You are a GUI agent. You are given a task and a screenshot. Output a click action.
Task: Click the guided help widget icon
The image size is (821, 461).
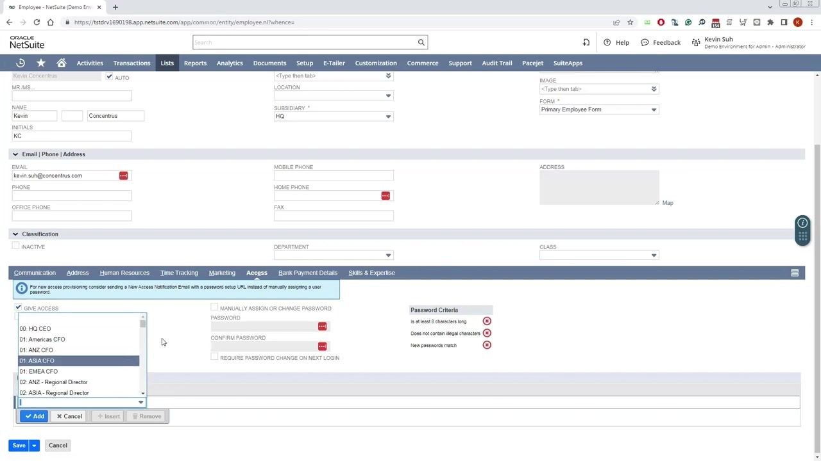pos(802,230)
